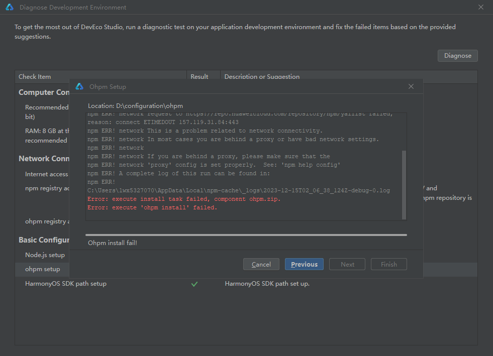
Task: Select the HarmonyOS SDK path setup row
Action: click(246, 284)
